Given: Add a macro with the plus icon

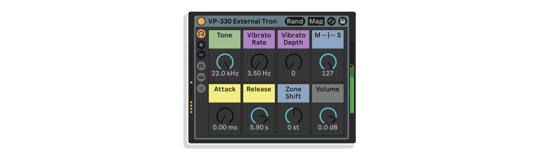Looking at the screenshot, I should (x=201, y=45).
